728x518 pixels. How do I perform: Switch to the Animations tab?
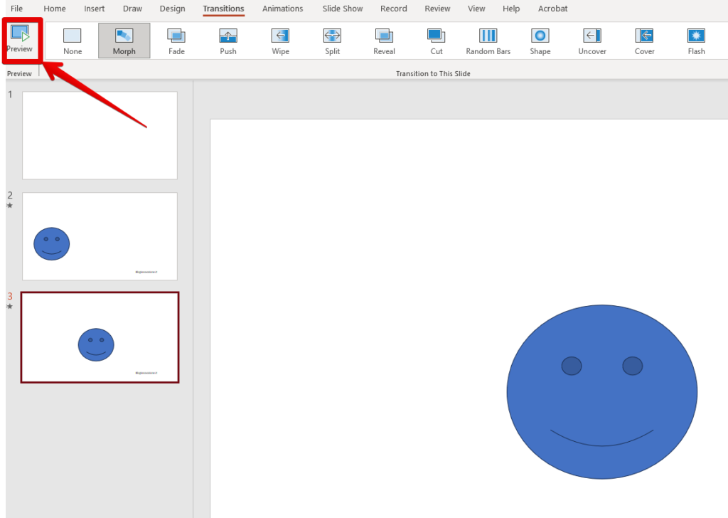(282, 9)
